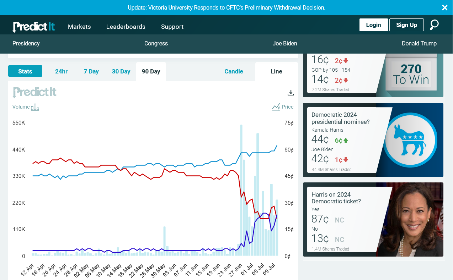Toggle the Volume bar chart icon
Viewport: 453px width, 280px height.
coord(35,107)
